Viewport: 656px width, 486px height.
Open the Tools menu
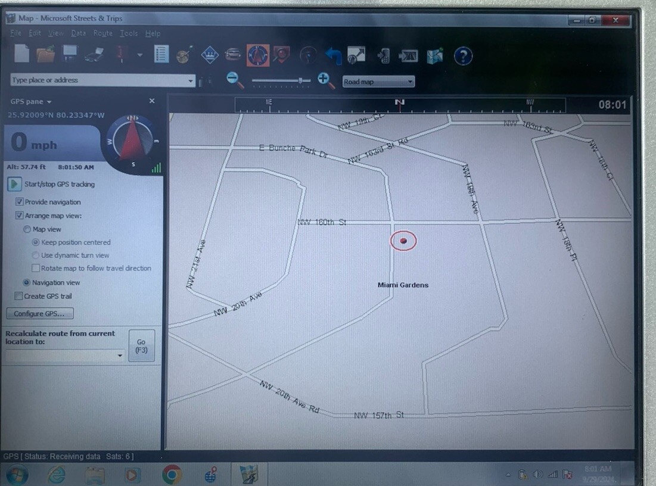point(129,33)
